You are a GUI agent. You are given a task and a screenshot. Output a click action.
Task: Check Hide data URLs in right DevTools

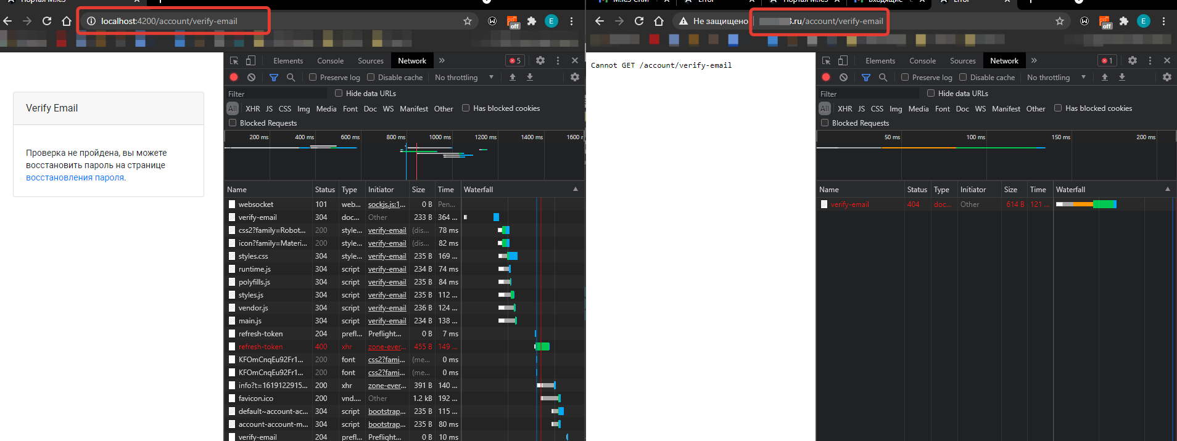(931, 93)
